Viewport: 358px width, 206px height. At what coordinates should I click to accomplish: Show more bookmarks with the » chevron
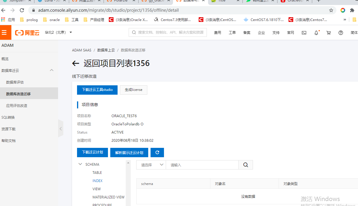tap(345, 20)
